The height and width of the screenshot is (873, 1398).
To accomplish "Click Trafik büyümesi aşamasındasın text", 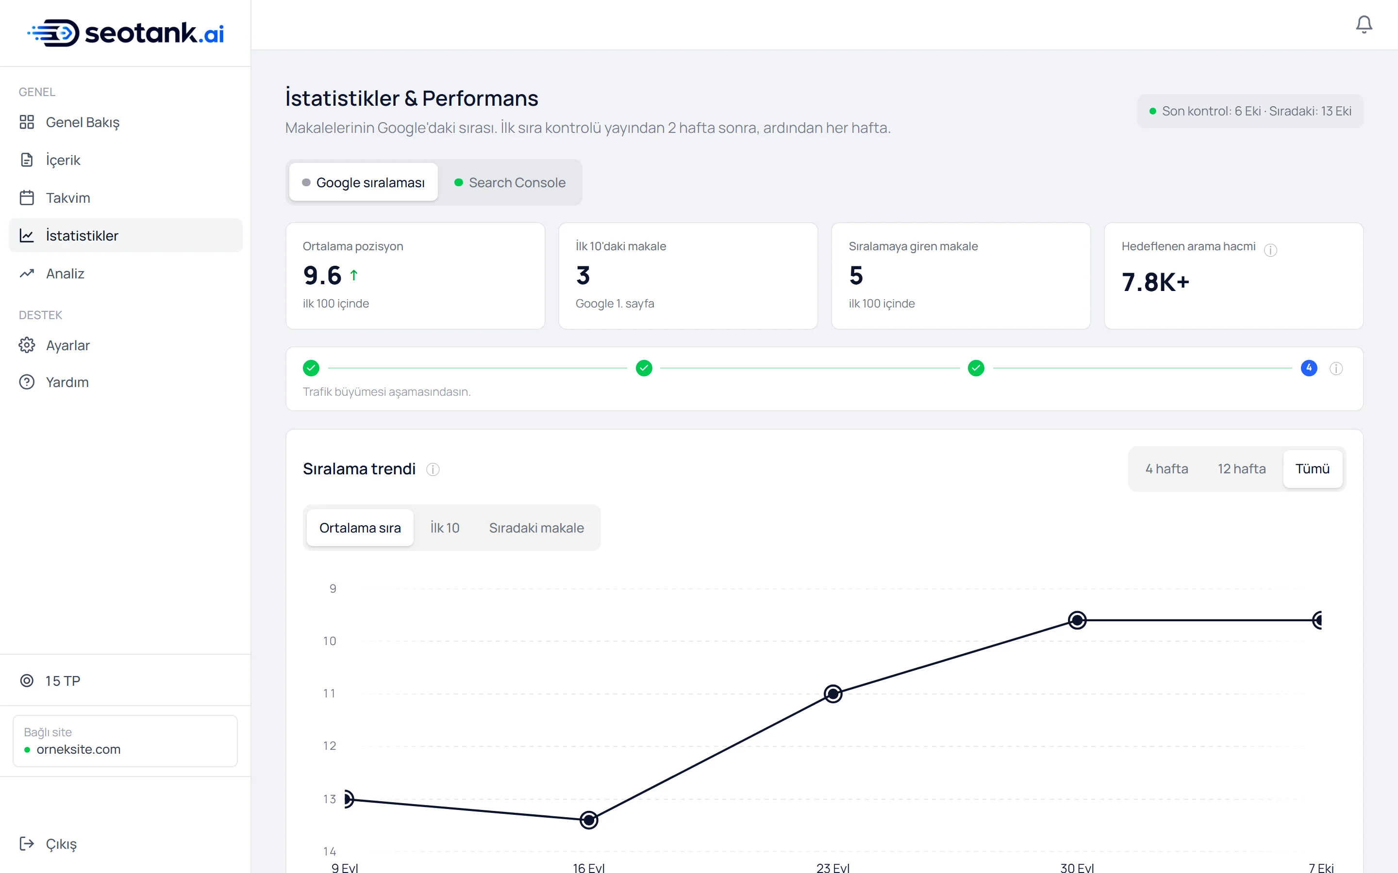I will 386,391.
